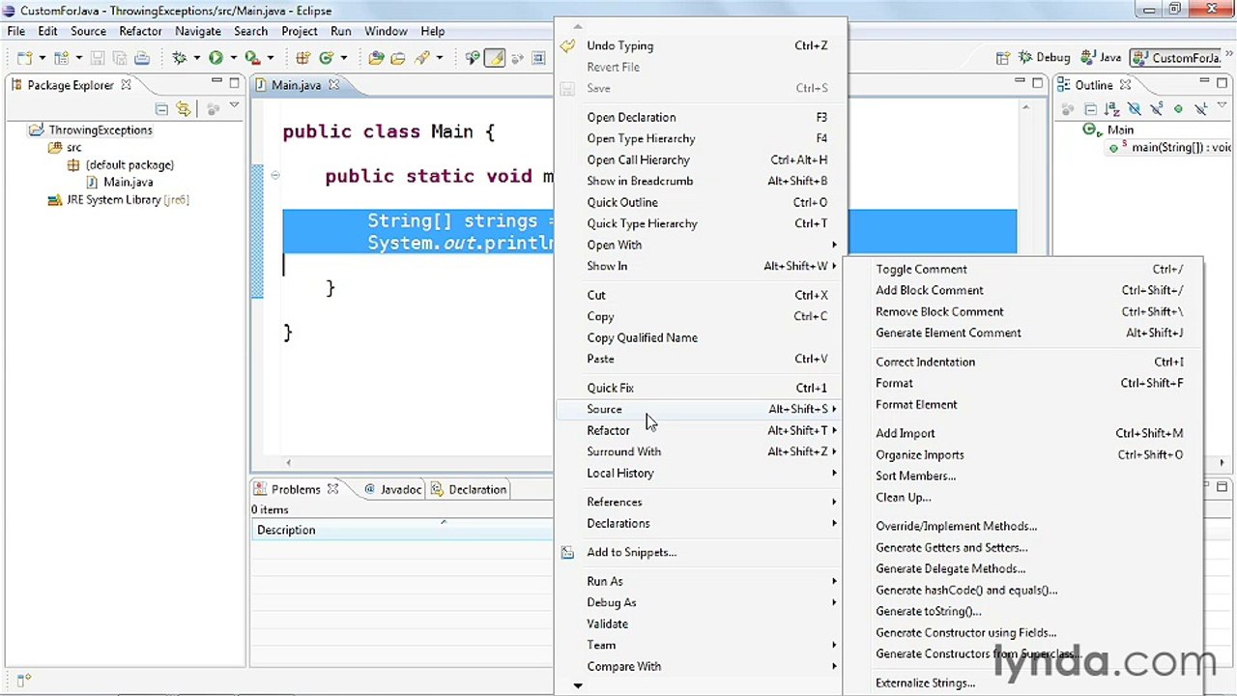Viewport: 1237px width, 696px height.
Task: Maximize the Package Explorer panel
Action: 234,83
